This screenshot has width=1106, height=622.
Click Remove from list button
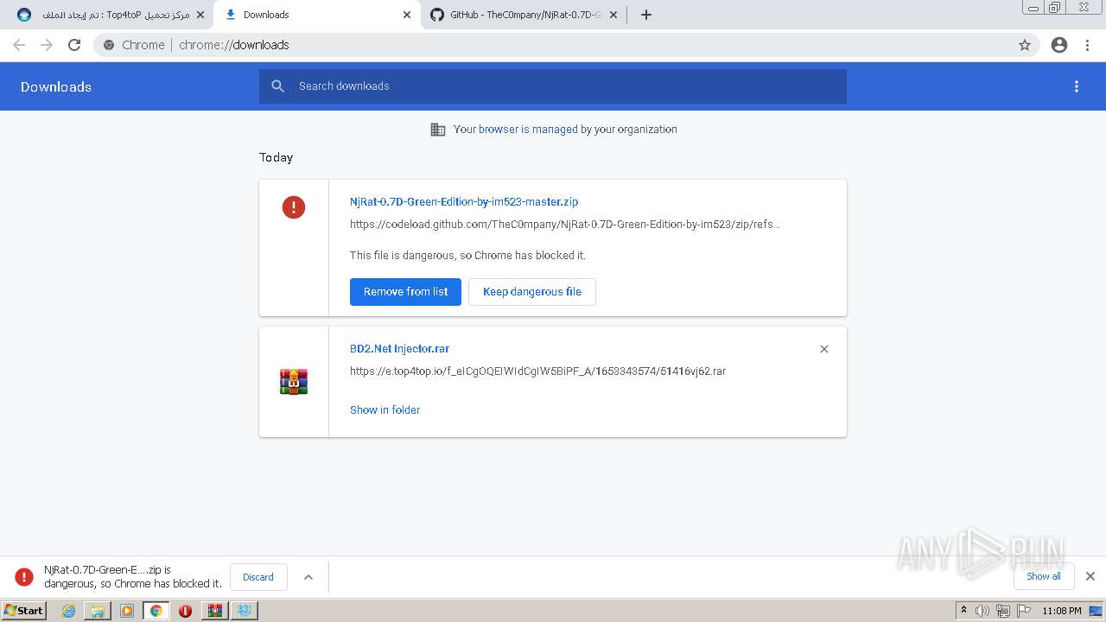coord(405,292)
